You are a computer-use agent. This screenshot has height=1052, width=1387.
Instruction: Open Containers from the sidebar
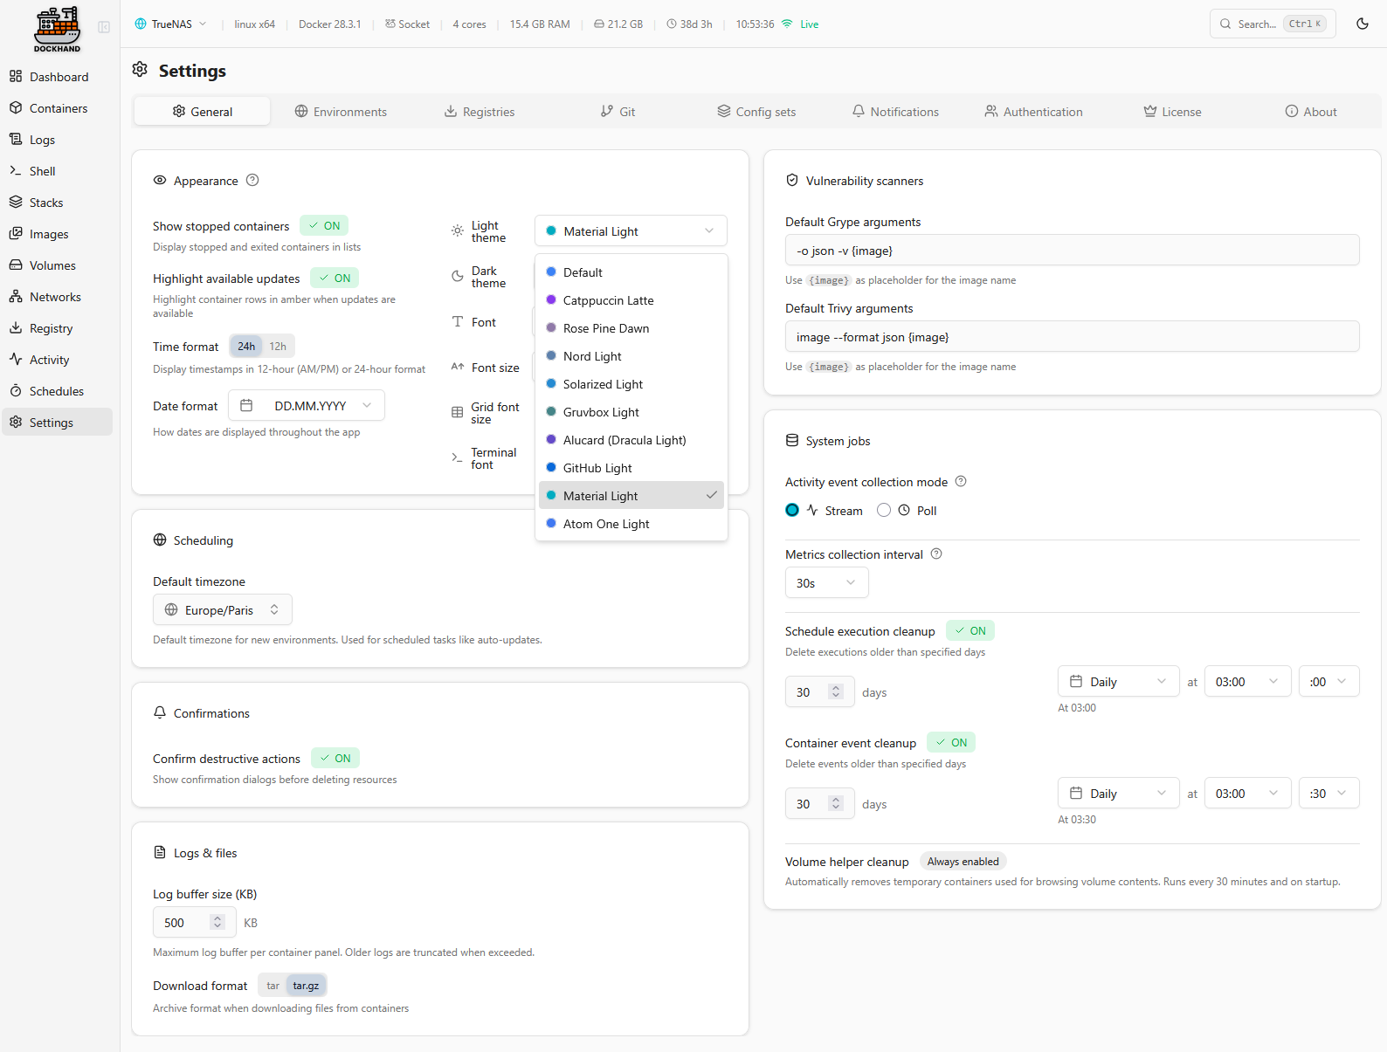(58, 108)
